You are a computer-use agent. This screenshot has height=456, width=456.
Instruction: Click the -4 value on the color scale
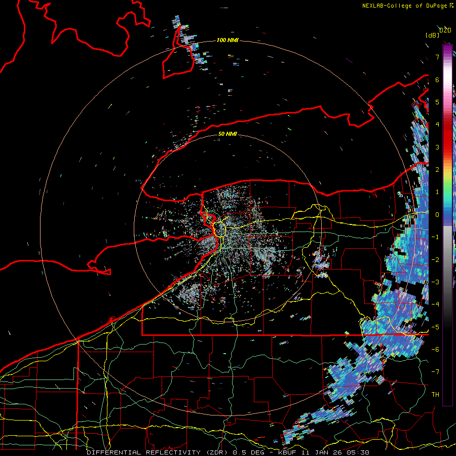435,304
